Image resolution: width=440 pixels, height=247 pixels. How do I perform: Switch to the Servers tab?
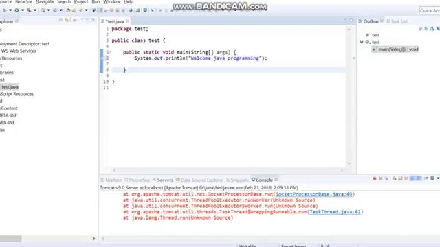(163, 180)
